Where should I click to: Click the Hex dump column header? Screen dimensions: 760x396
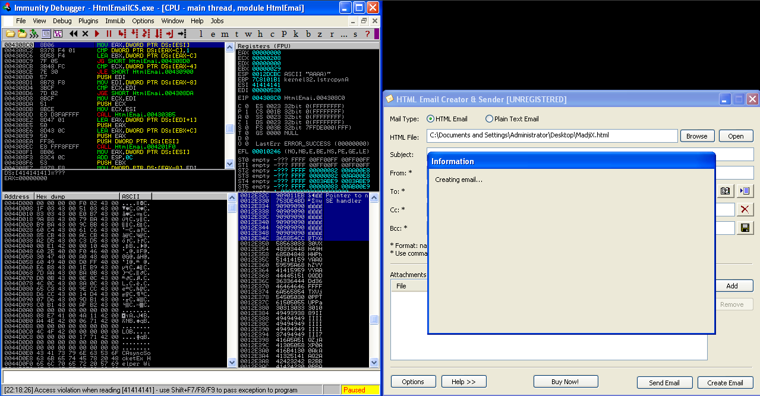[x=77, y=196]
